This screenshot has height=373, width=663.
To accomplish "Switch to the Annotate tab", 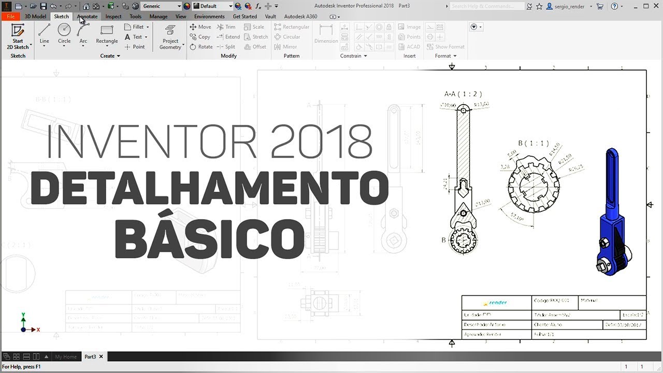I will tap(87, 17).
